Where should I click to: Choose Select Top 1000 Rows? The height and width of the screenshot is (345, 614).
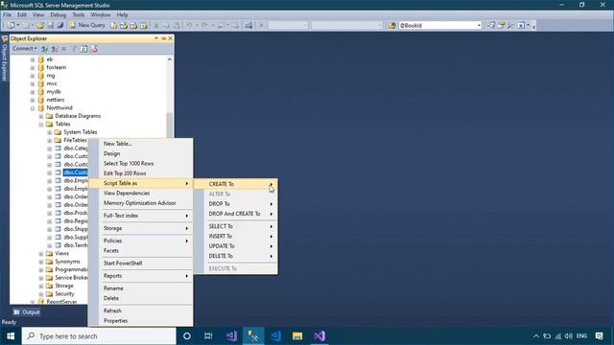(141, 164)
